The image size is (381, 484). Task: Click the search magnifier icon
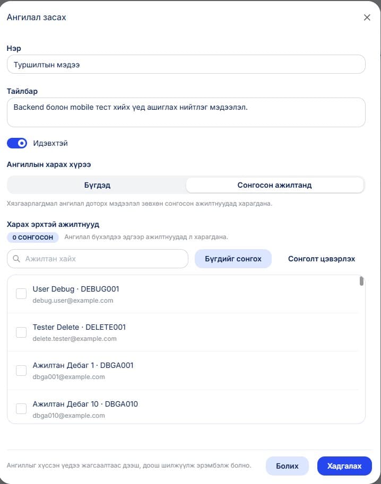[x=16, y=259]
